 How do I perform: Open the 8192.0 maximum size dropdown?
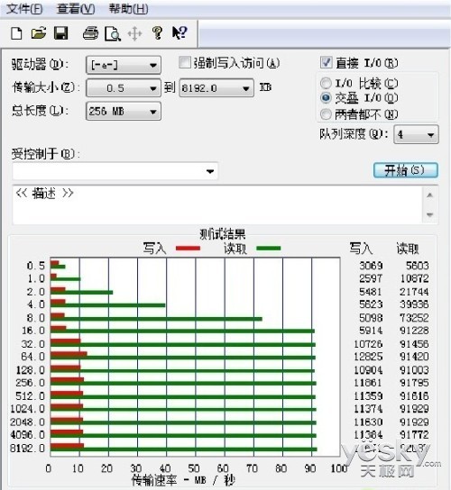[216, 88]
